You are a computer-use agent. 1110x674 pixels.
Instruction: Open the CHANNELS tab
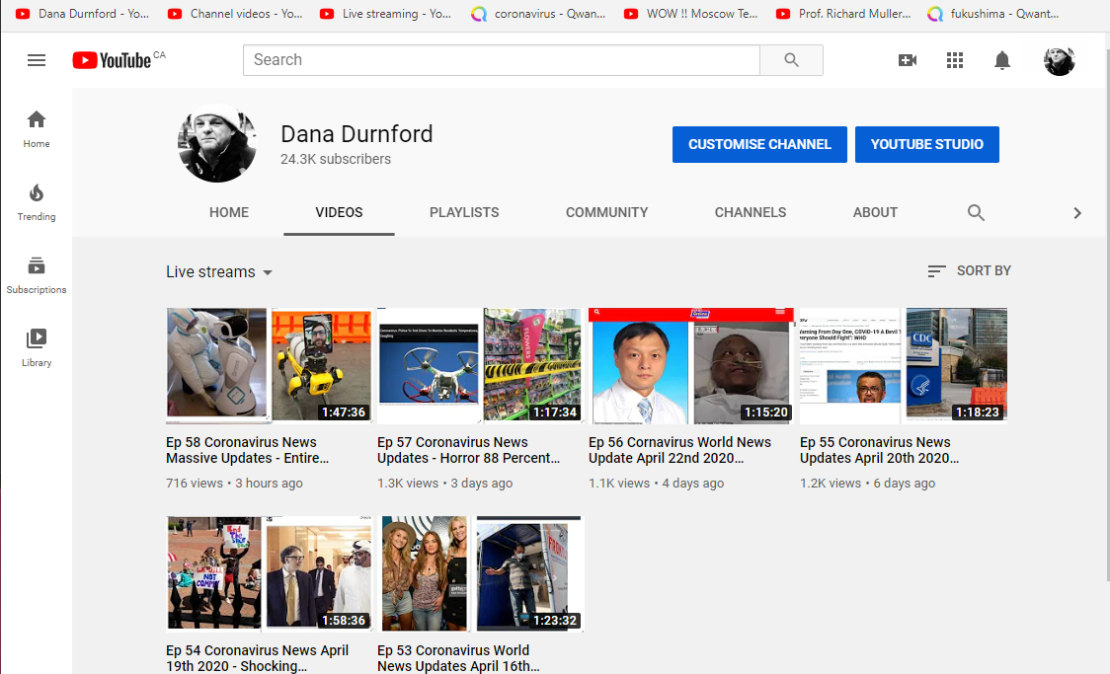coord(751,212)
